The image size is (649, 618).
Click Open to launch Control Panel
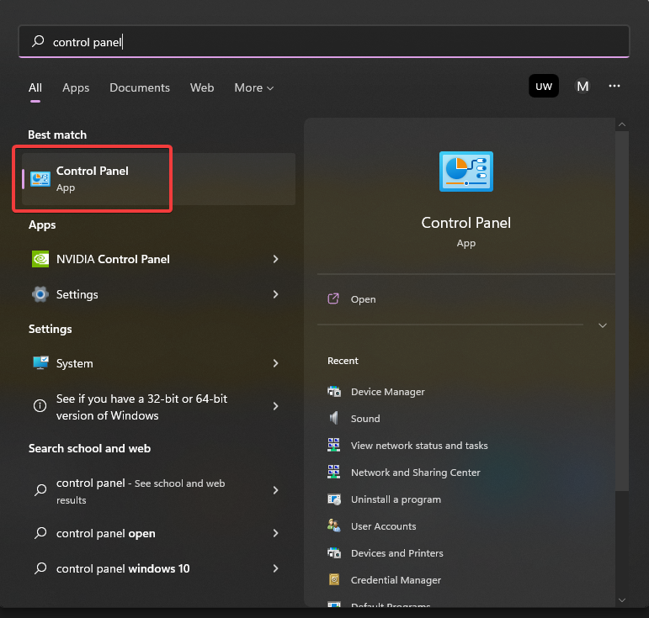coord(364,298)
